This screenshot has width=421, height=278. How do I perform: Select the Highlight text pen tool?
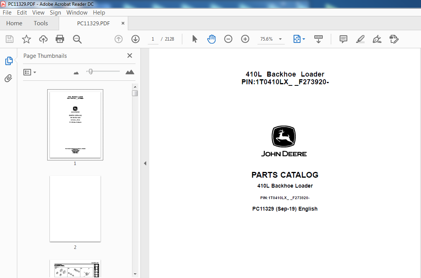point(360,39)
